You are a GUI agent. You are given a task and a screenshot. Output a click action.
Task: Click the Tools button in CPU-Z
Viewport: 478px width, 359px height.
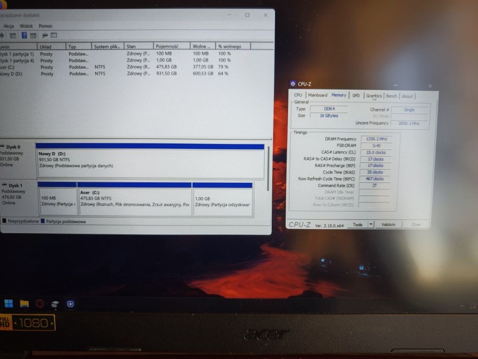pos(358,225)
